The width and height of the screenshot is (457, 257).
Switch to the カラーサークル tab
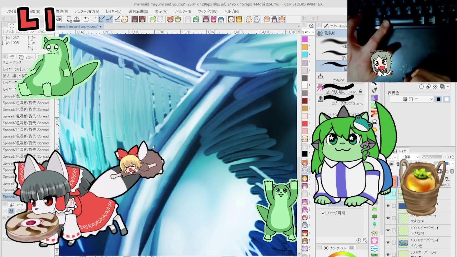click(x=335, y=248)
